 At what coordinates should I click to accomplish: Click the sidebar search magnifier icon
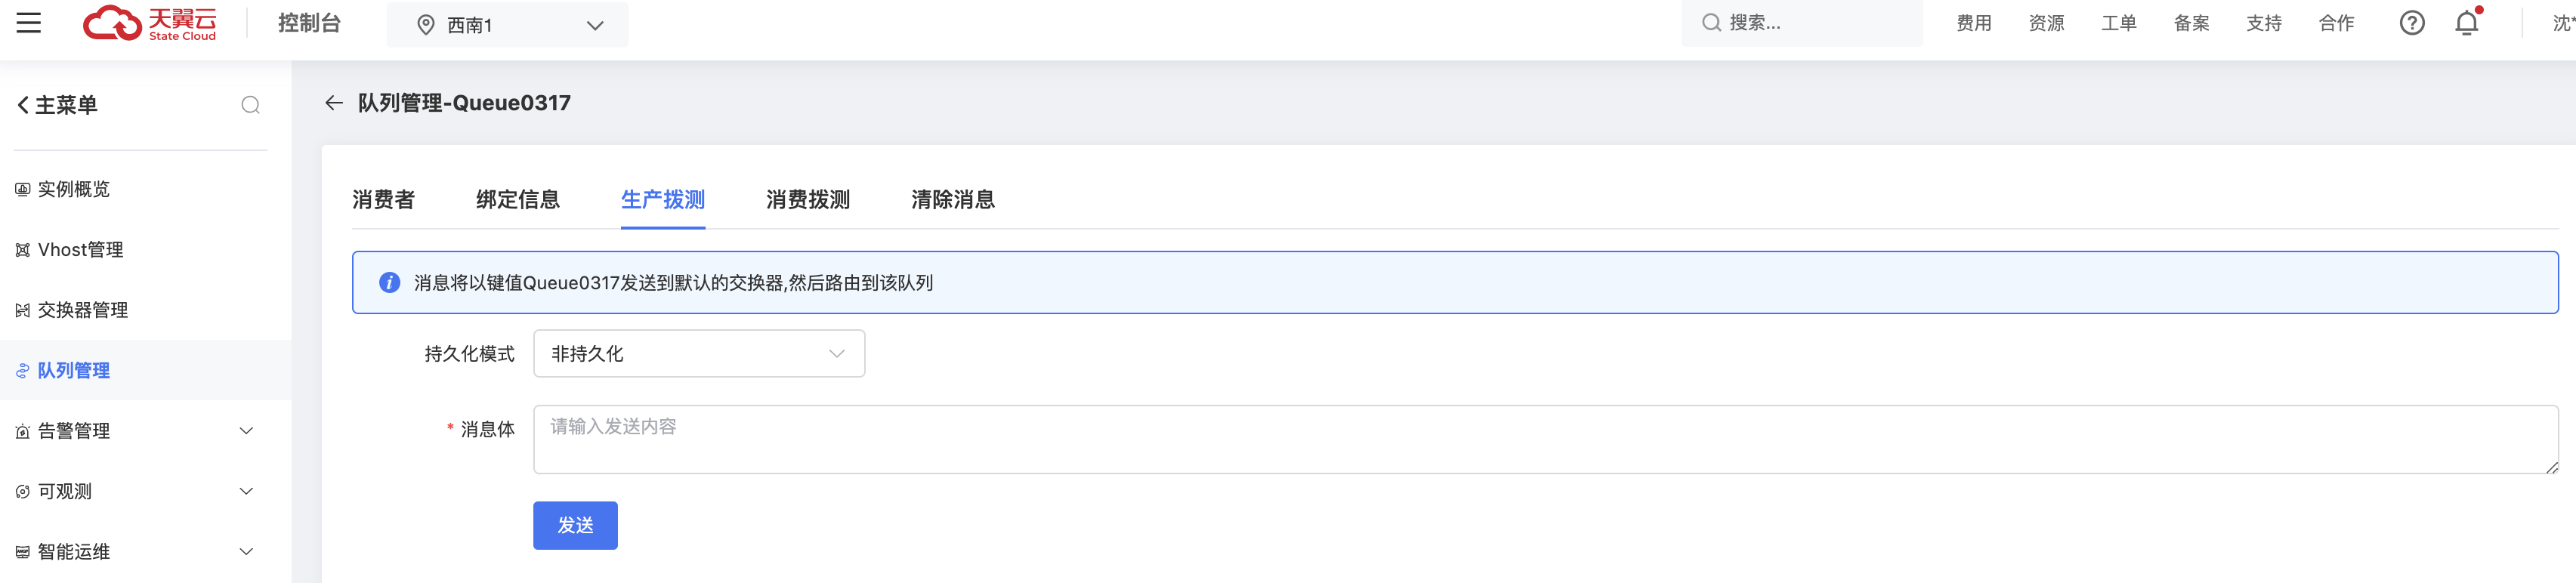(x=250, y=105)
